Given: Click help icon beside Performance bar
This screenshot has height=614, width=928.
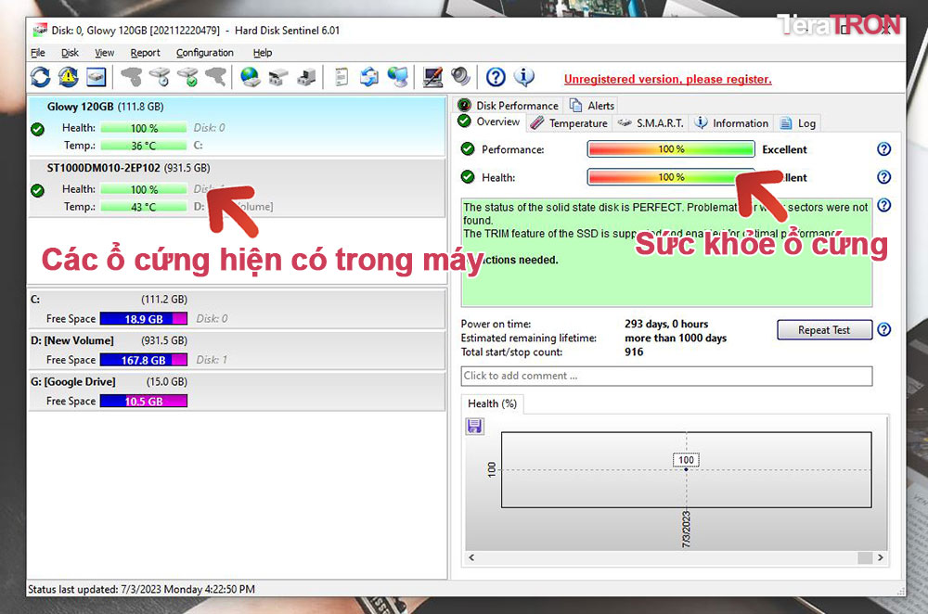Looking at the screenshot, I should [883, 149].
